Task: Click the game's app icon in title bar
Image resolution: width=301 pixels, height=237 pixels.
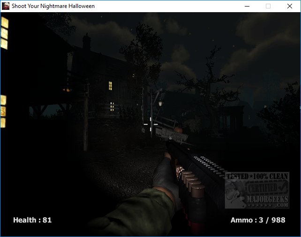Action: pyautogui.click(x=6, y=6)
